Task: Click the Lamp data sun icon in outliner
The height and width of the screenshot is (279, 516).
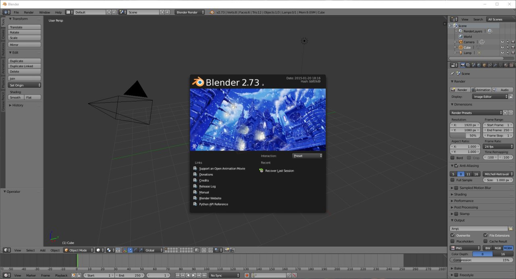Action: click(x=479, y=53)
